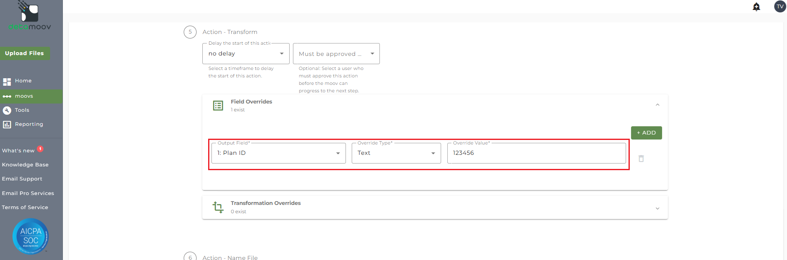This screenshot has height=260, width=787.
Task: Click the Tools wrench icon
Action: point(7,110)
